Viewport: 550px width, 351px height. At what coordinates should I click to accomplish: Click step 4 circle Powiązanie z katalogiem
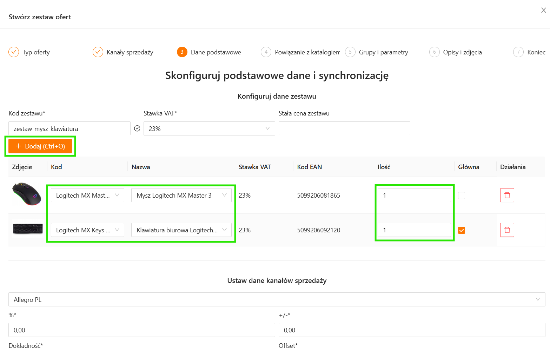[x=266, y=52]
